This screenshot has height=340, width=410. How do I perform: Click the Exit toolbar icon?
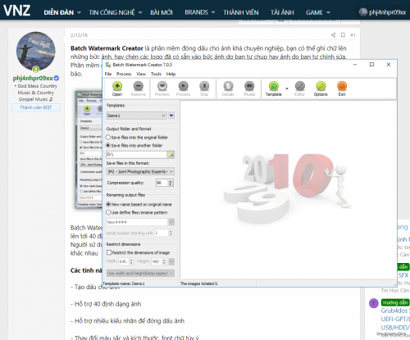[342, 88]
